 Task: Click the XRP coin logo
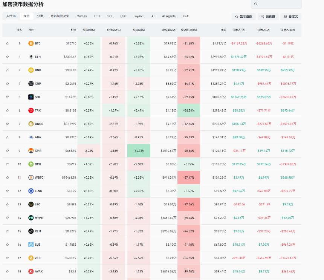click(31, 84)
